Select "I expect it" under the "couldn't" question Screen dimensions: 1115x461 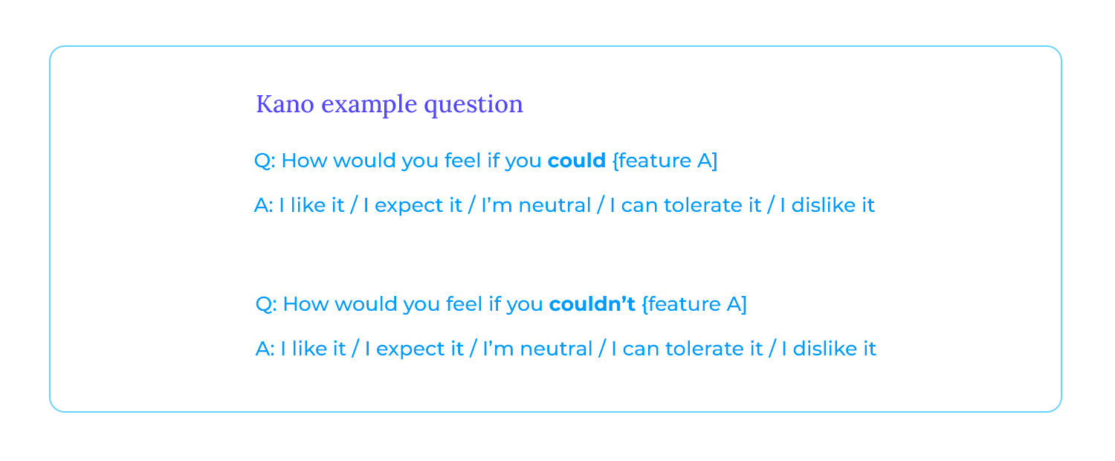tap(414, 349)
